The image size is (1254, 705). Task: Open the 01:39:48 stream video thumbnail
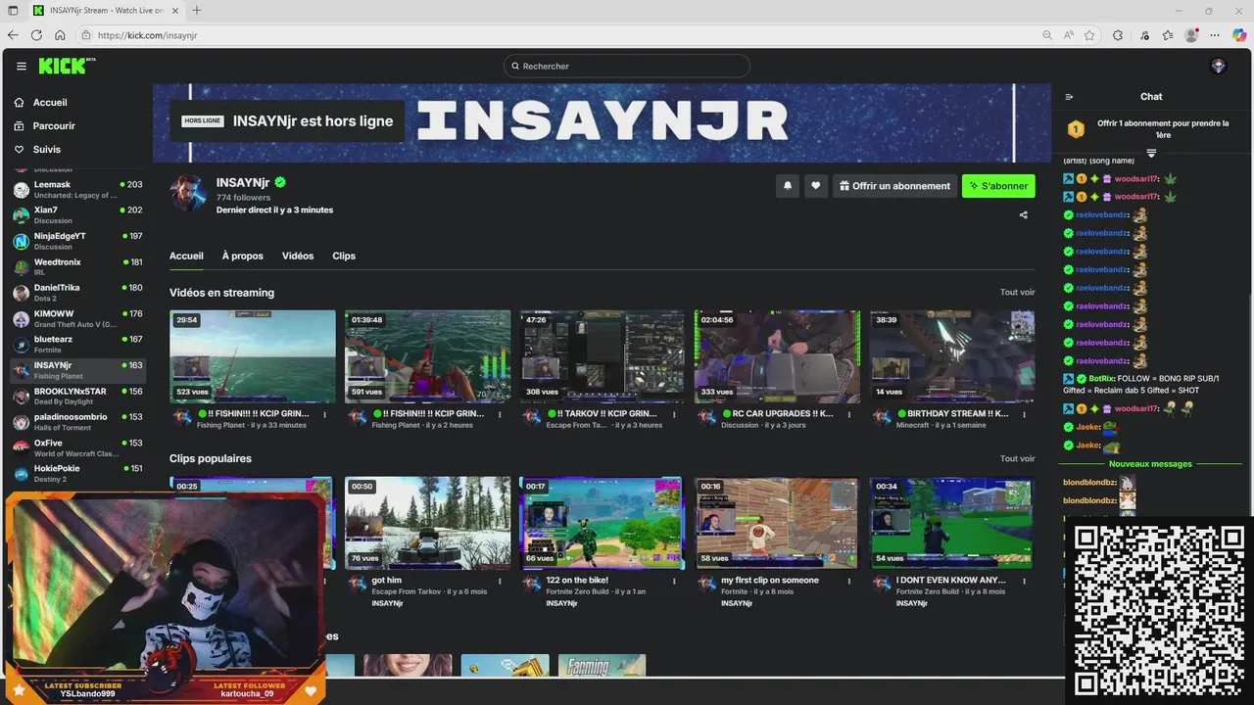point(427,356)
